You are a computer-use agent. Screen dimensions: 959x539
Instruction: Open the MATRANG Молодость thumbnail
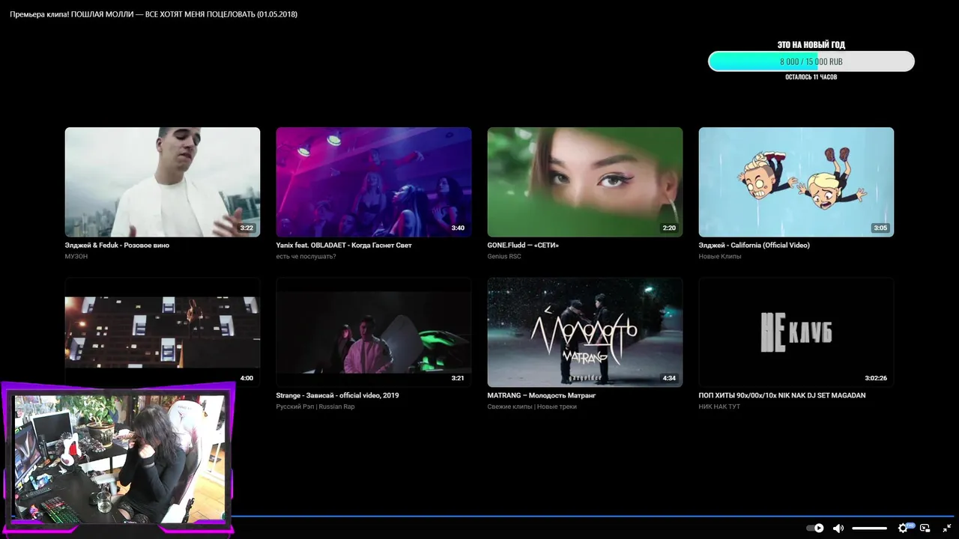tap(585, 332)
